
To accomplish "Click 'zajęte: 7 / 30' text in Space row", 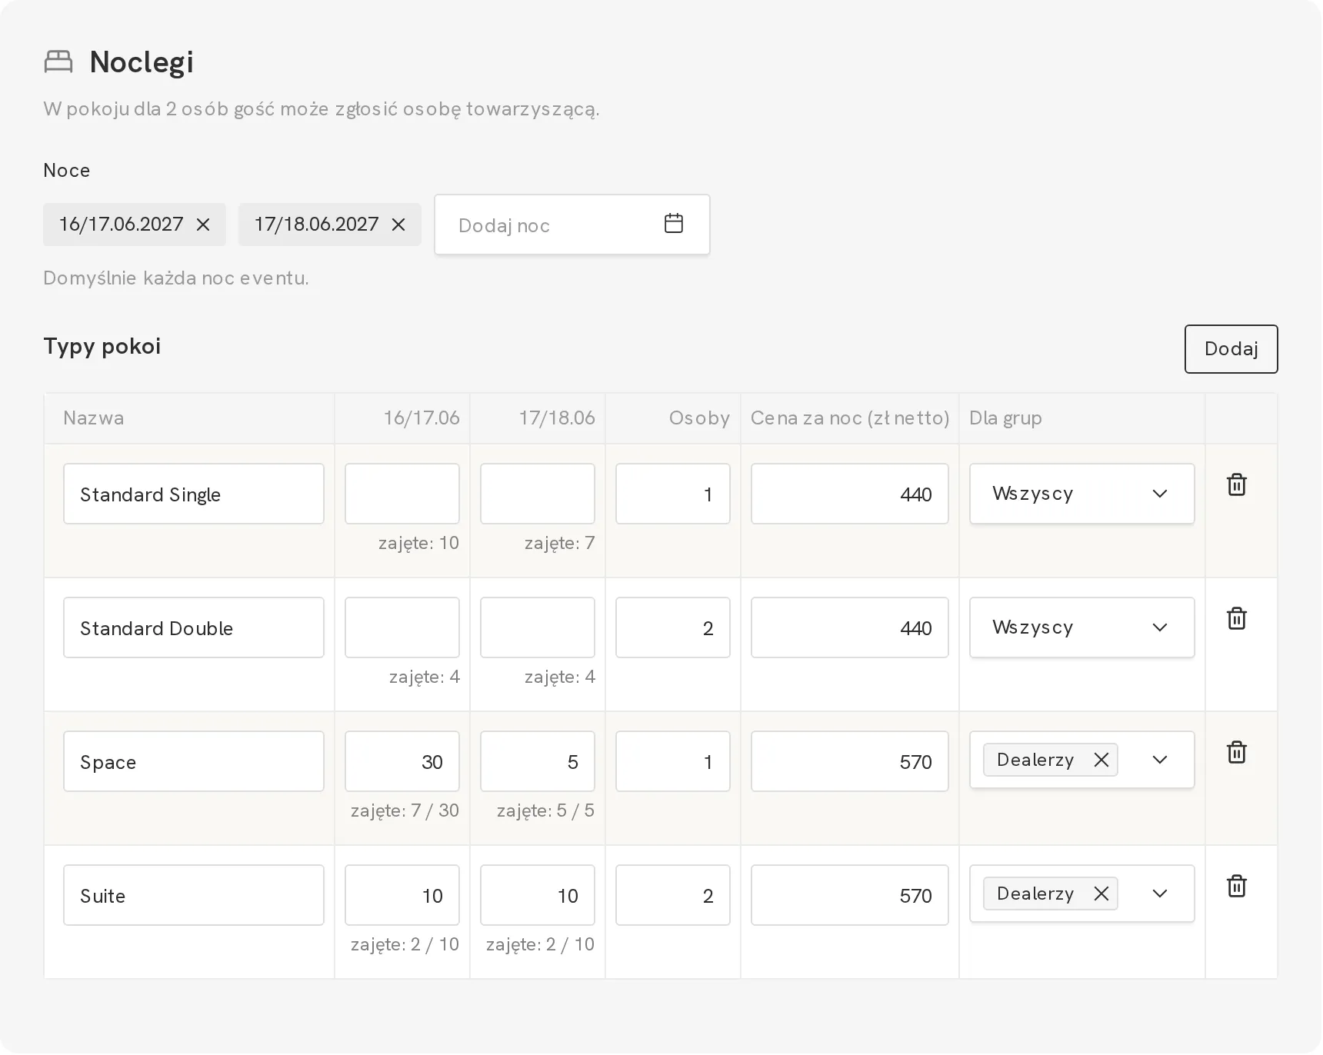I will point(405,810).
